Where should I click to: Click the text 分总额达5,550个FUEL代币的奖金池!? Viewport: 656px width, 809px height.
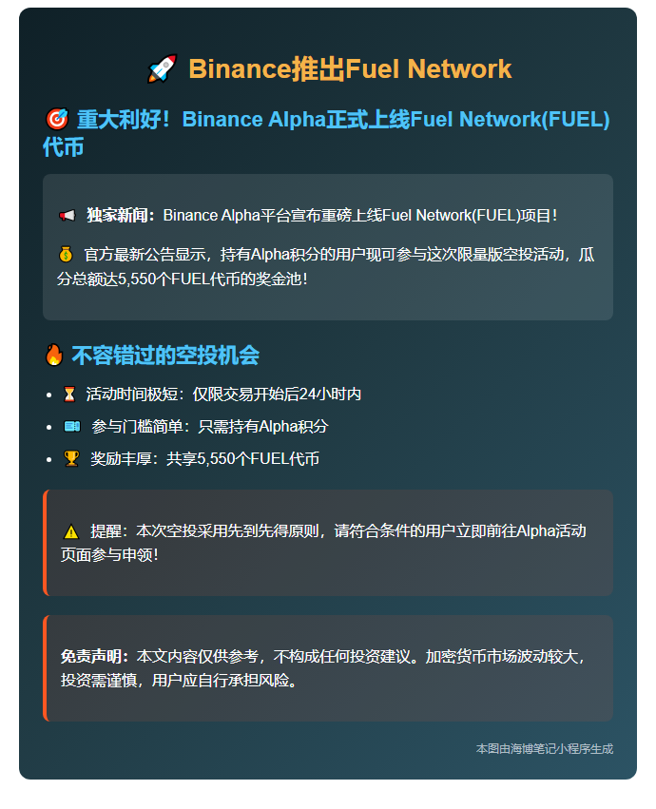click(x=183, y=279)
